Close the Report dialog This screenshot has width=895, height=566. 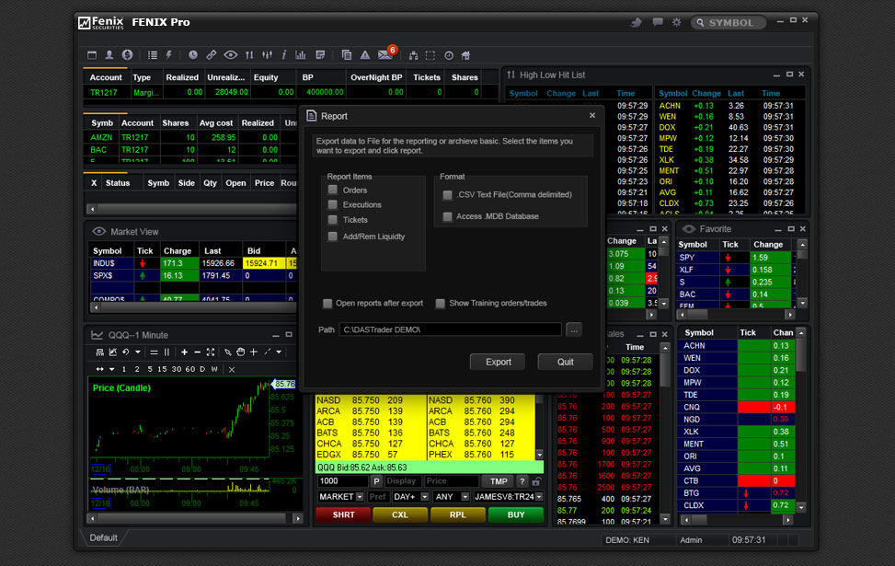click(592, 115)
